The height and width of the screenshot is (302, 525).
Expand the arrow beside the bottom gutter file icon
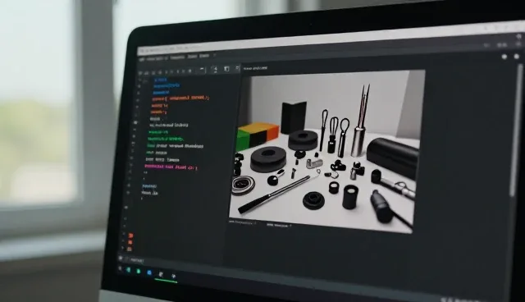pyautogui.click(x=122, y=249)
